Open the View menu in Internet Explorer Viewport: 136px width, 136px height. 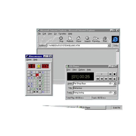[50, 34]
